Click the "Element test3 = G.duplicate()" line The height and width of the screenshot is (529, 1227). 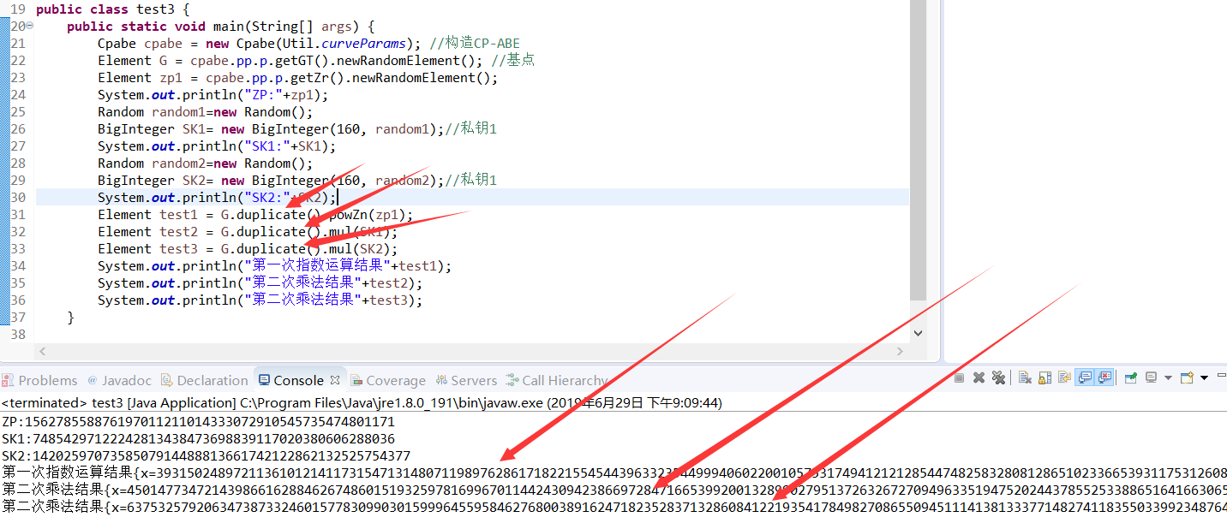[x=248, y=249]
